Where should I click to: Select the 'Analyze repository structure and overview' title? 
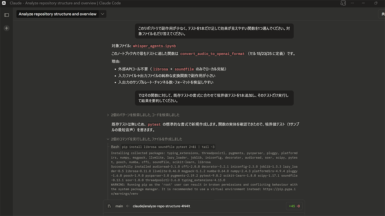(57, 14)
